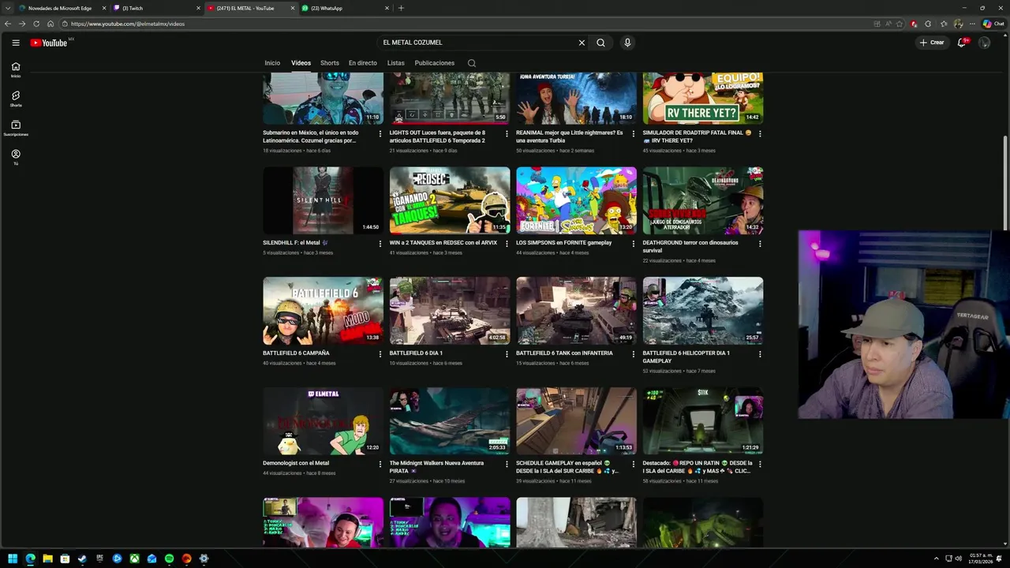Screen dimensions: 1010x568
Task: Open Inicio in the left sidebar
Action: [x=16, y=69]
